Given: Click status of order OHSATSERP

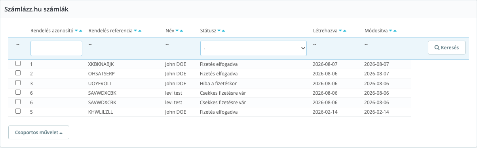Looking at the screenshot, I should (x=219, y=74).
